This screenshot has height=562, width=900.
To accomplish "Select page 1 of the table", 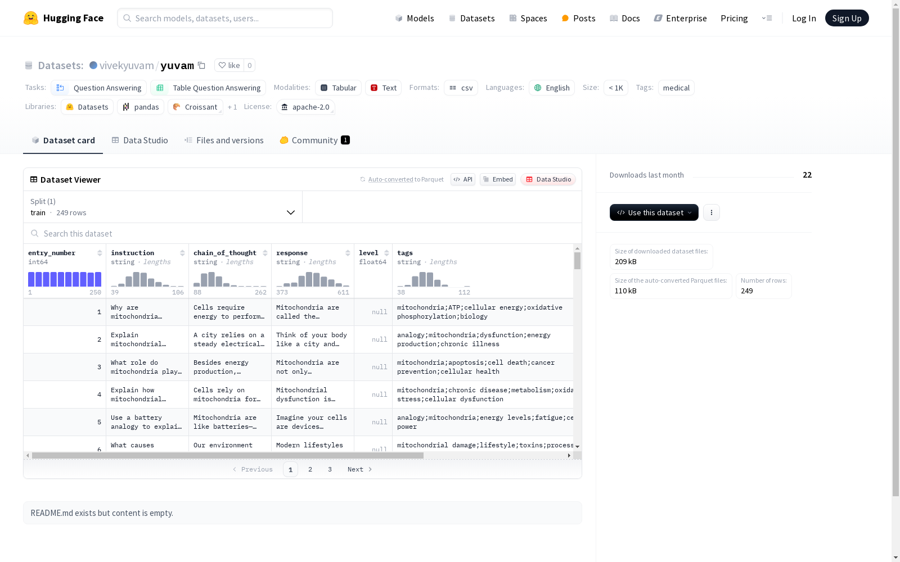I will click(290, 469).
